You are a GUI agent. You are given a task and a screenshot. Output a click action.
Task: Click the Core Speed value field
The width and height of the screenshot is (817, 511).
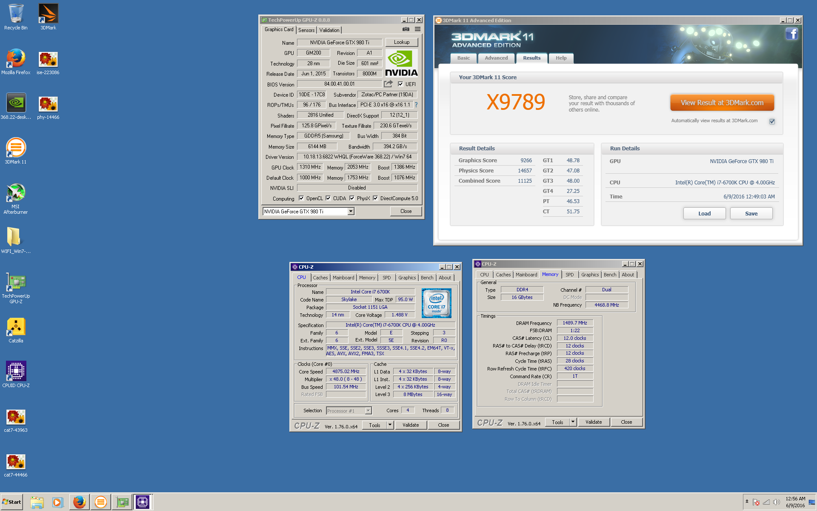[x=346, y=371]
